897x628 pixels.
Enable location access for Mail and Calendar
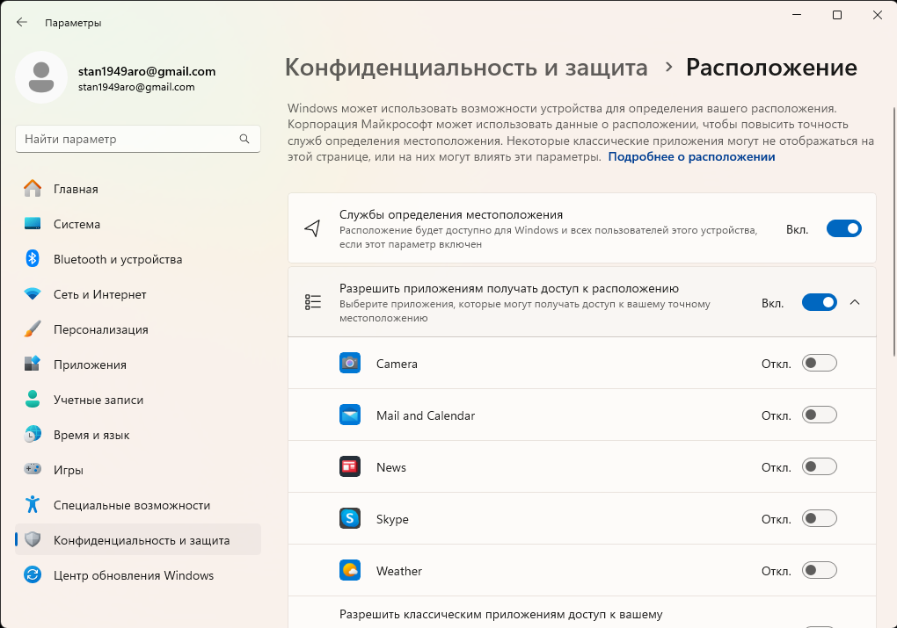(820, 415)
